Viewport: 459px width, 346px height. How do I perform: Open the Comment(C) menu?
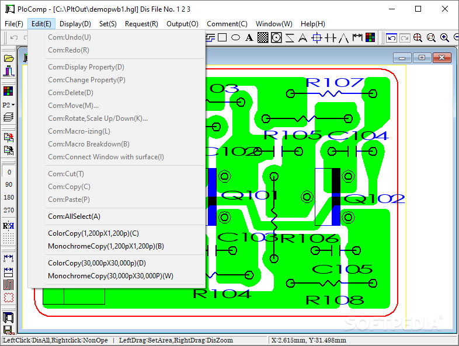pyautogui.click(x=227, y=24)
